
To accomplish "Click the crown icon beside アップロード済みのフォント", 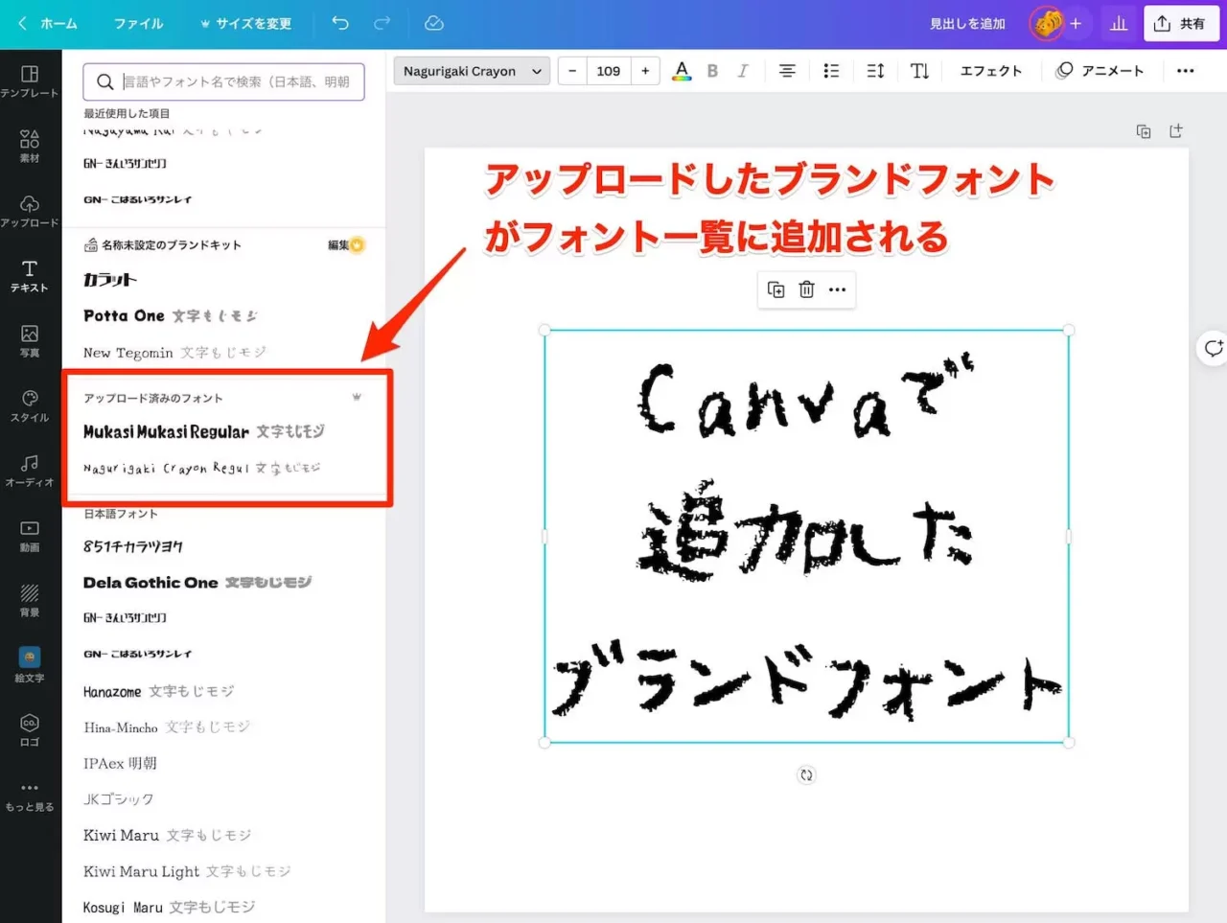I will [357, 397].
